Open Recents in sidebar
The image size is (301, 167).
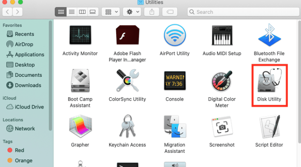click(20, 34)
